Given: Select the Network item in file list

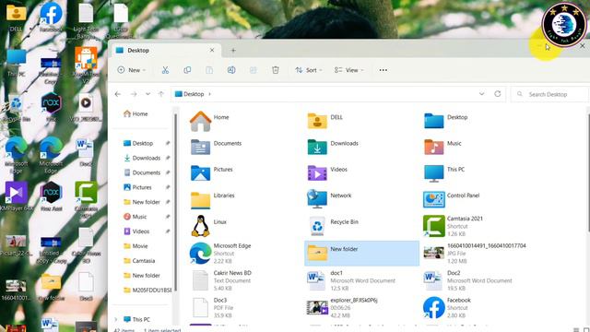Looking at the screenshot, I should coord(329,199).
